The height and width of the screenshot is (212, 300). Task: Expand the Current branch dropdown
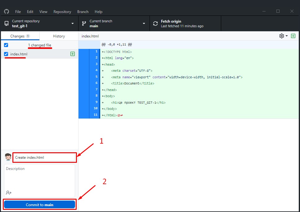point(144,24)
